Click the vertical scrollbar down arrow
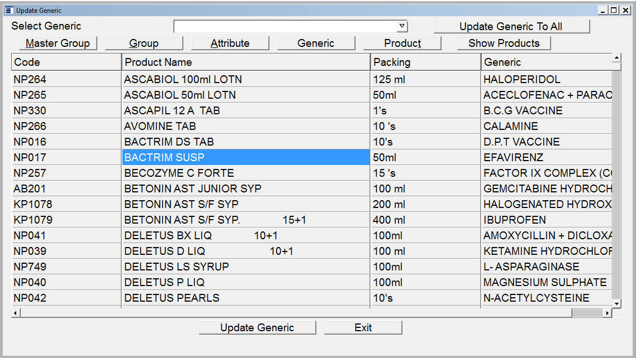 (616, 304)
